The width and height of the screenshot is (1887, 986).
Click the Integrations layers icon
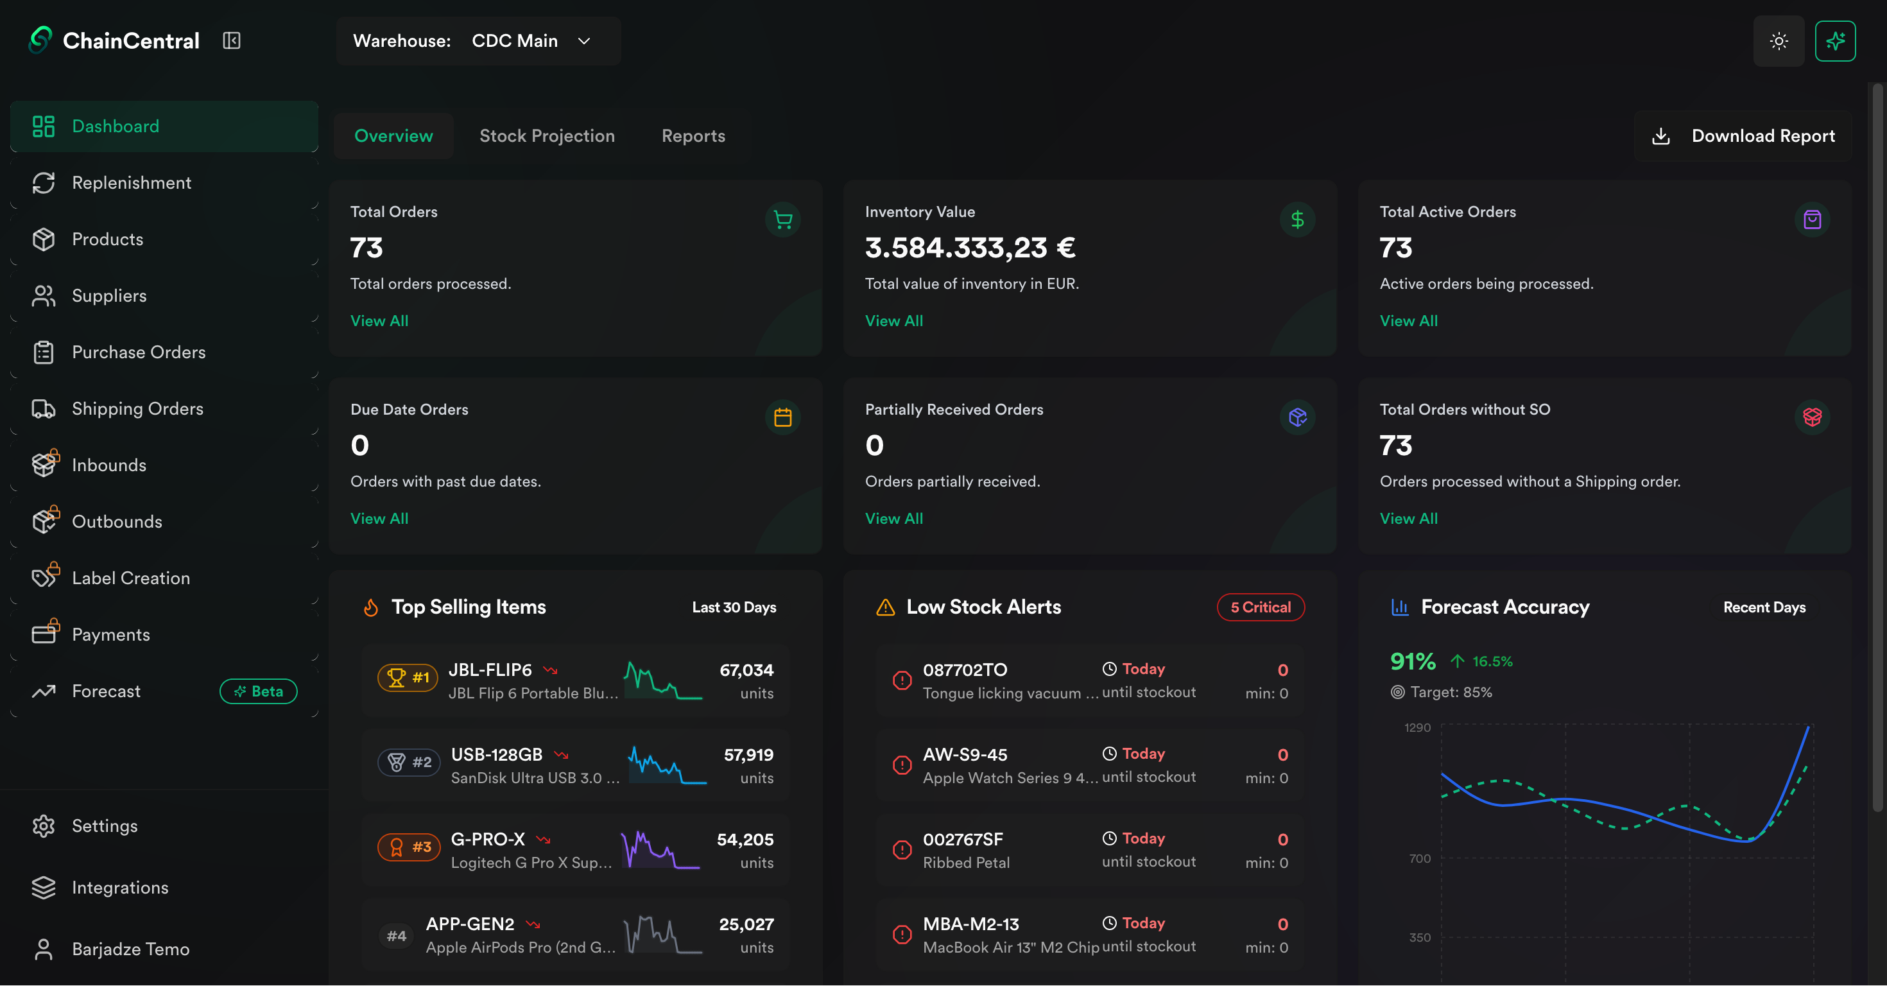pos(44,887)
